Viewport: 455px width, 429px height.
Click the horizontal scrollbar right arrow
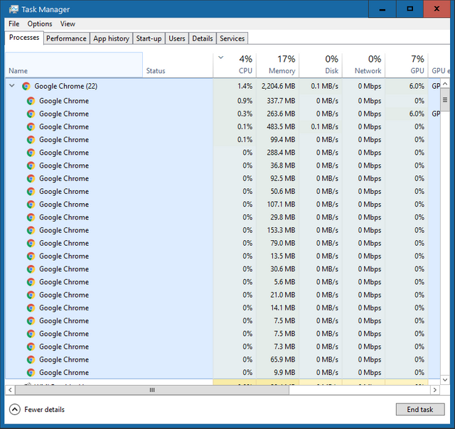point(435,390)
